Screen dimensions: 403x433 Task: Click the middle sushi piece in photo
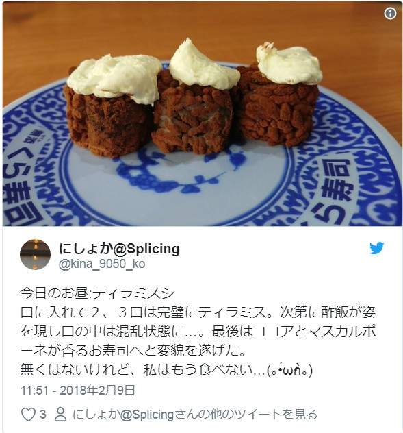(197, 98)
